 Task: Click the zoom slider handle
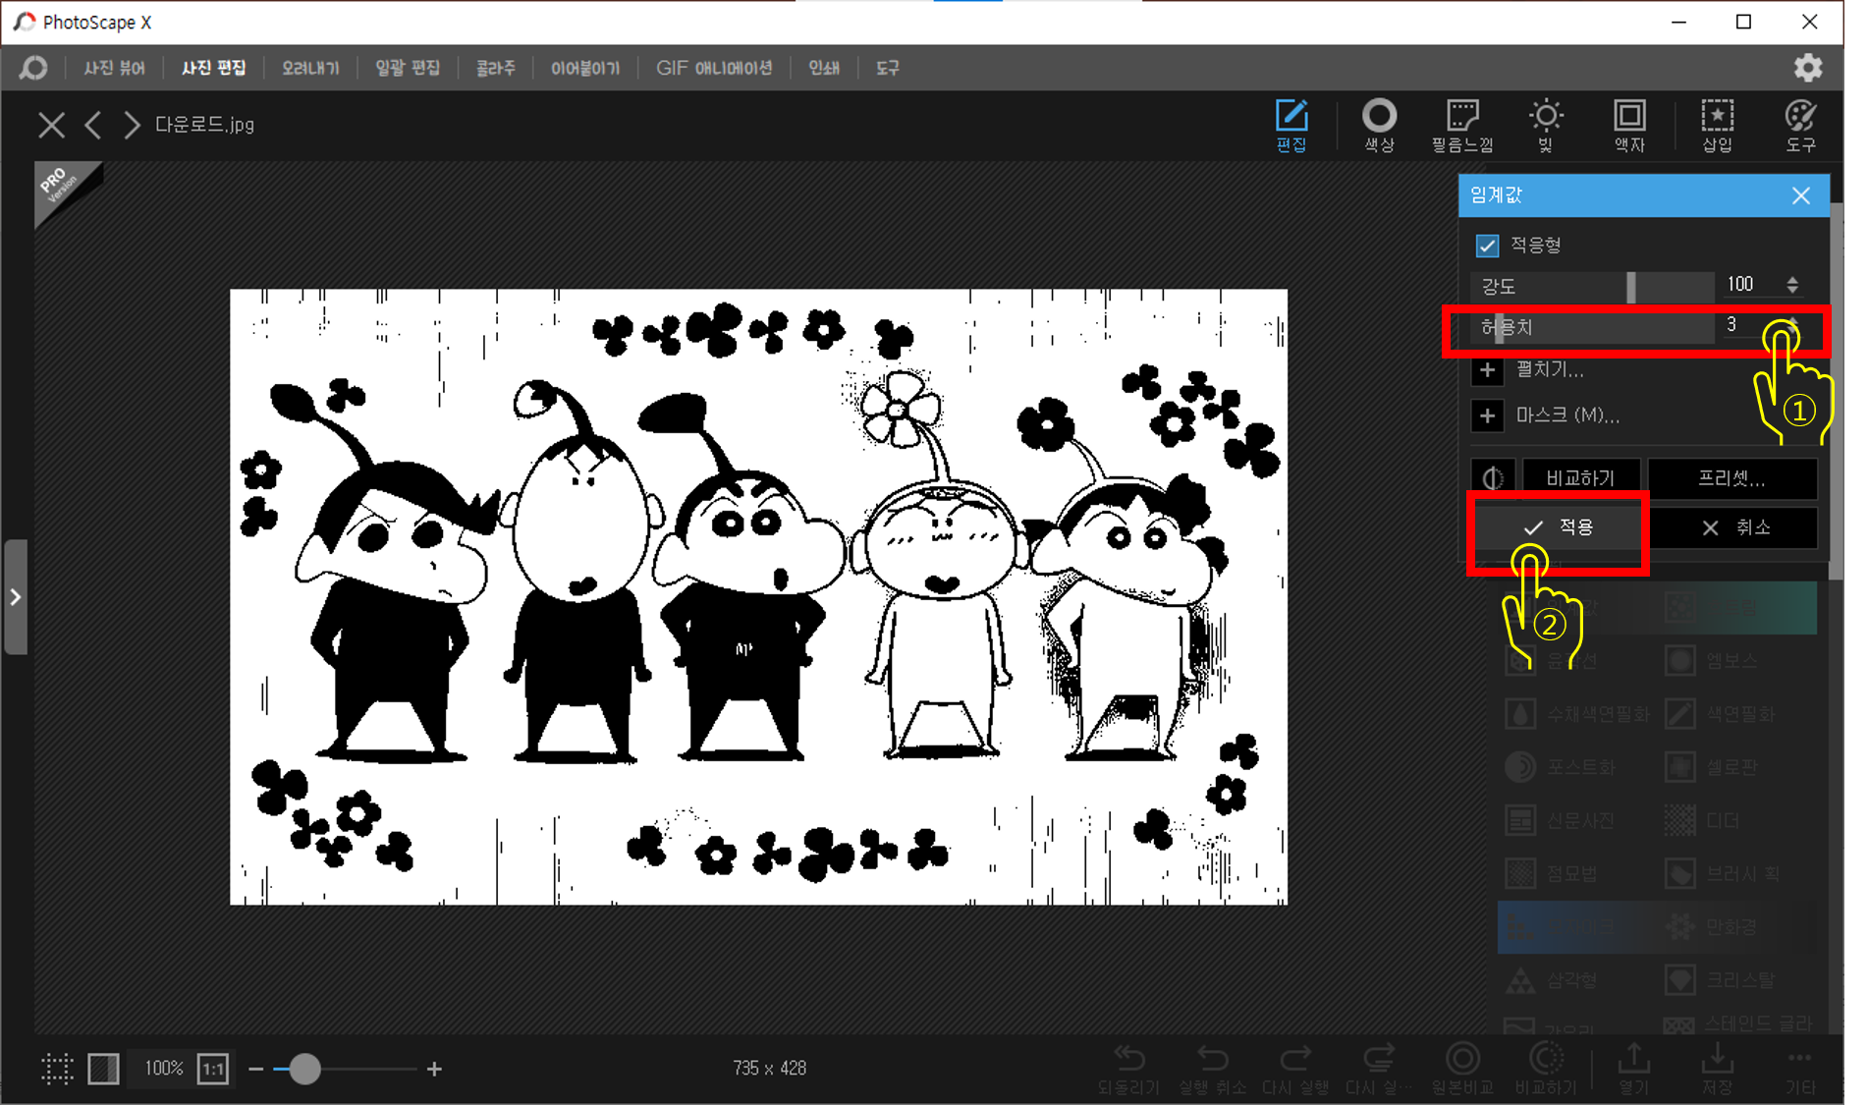[x=304, y=1069]
